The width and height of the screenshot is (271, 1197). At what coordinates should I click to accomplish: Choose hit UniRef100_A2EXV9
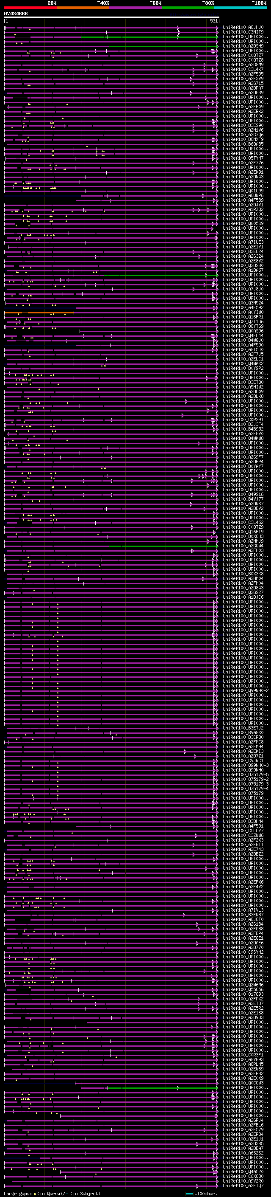pyautogui.click(x=243, y=79)
